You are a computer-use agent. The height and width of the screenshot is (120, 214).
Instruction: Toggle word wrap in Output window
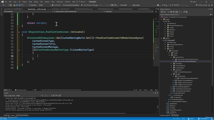(x=57, y=96)
